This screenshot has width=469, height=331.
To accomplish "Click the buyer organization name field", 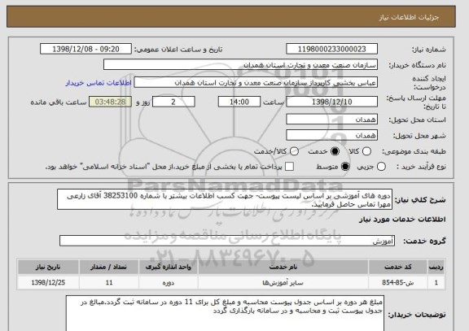I will (240, 64).
